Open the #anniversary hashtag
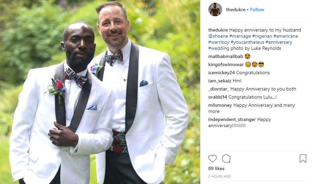This screenshot has height=184, width=312. click(x=279, y=42)
